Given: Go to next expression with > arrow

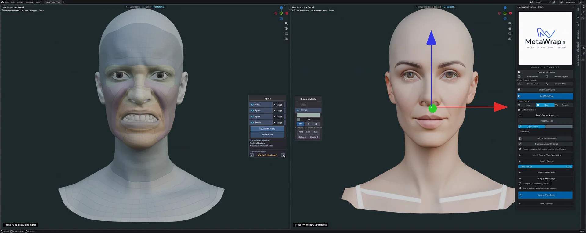Looking at the screenshot, I should pyautogui.click(x=283, y=155).
